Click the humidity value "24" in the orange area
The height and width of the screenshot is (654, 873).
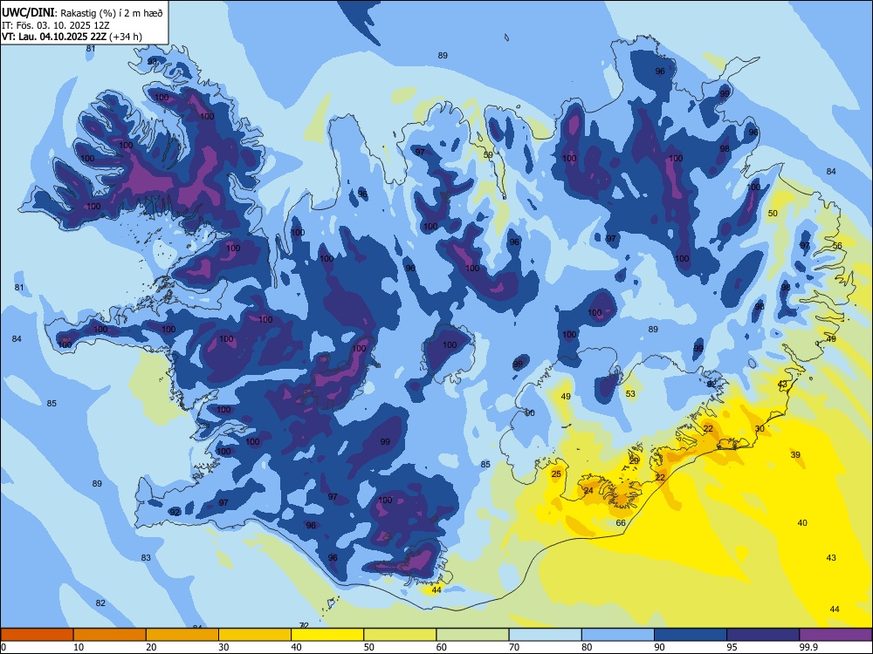588,490
